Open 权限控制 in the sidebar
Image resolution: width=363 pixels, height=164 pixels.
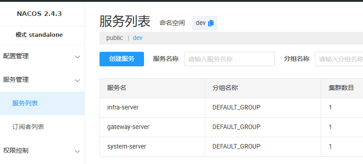(16, 150)
